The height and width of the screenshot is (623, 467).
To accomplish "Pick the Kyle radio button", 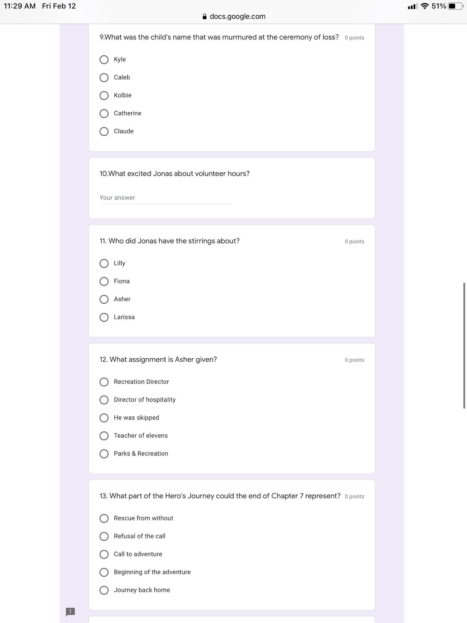I will (104, 60).
